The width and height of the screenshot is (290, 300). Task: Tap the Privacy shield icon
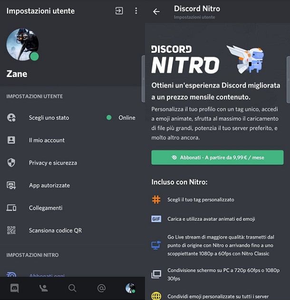tap(11, 163)
